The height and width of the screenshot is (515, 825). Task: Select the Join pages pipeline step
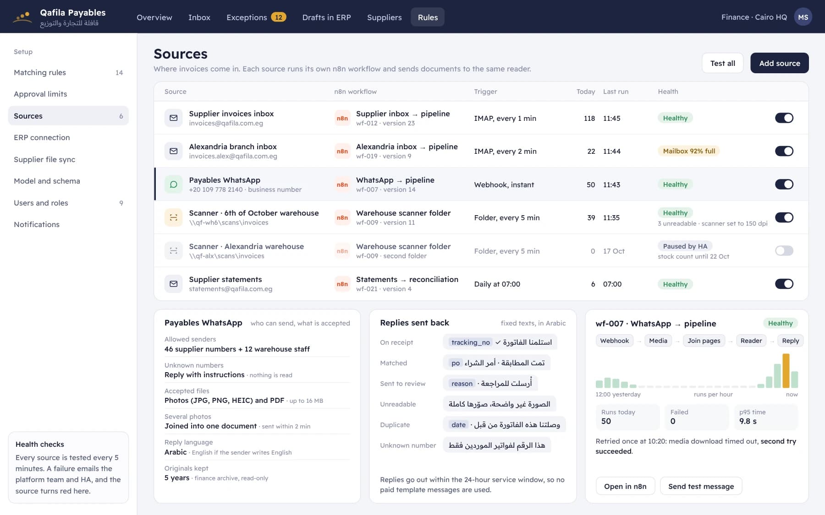704,341
